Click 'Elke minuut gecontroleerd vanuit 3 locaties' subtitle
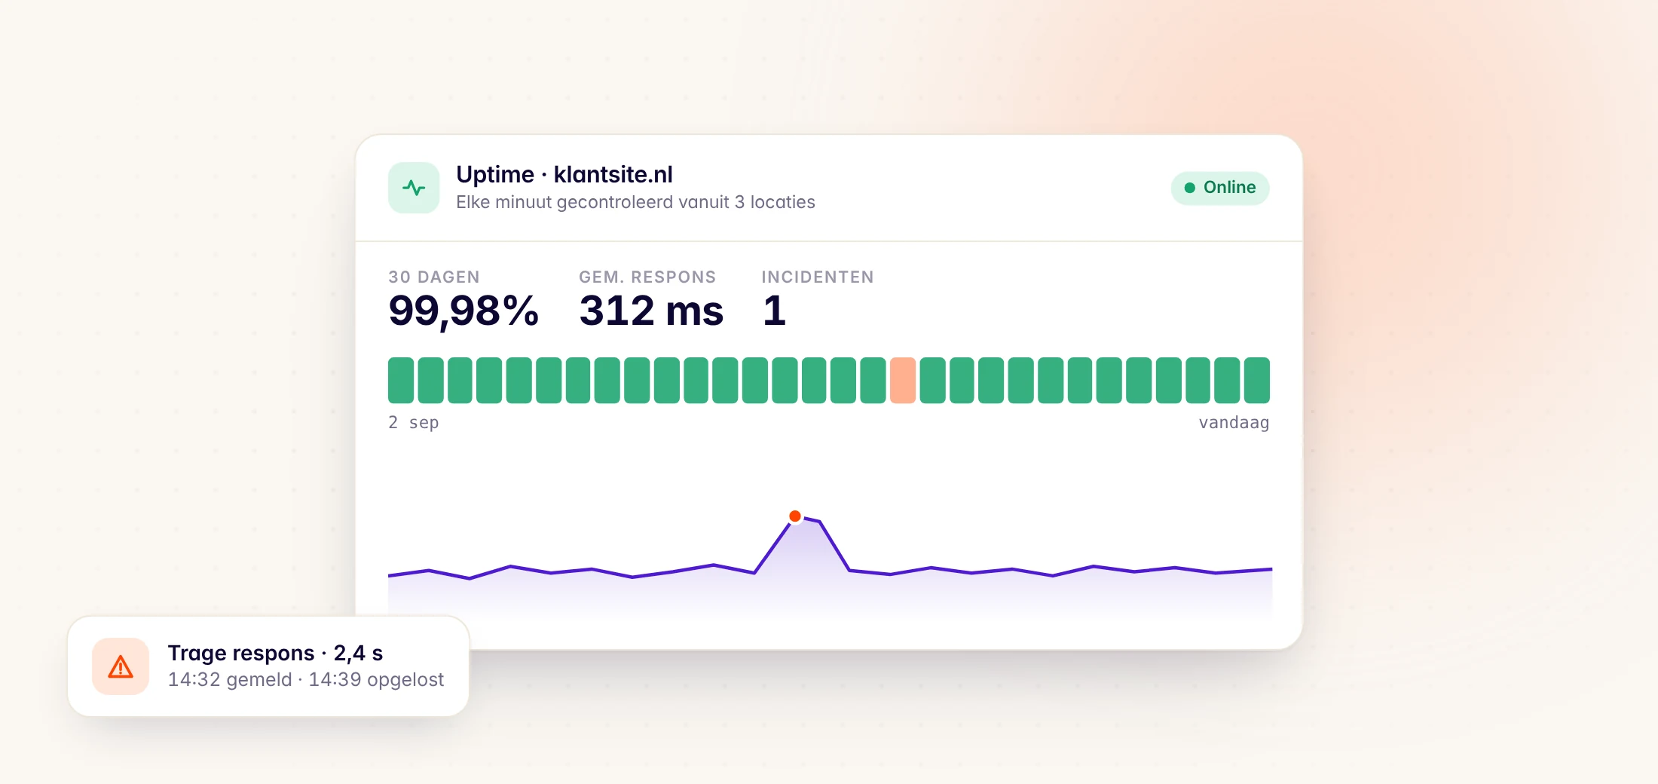This screenshot has width=1658, height=784. pos(635,203)
